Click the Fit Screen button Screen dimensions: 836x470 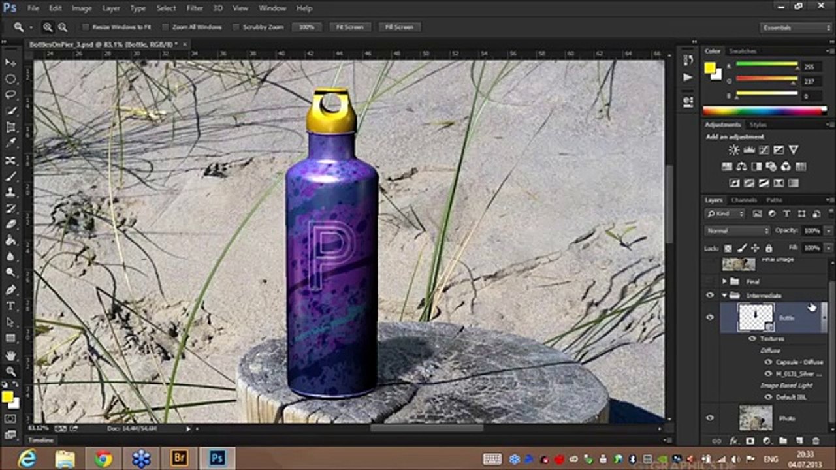[349, 27]
